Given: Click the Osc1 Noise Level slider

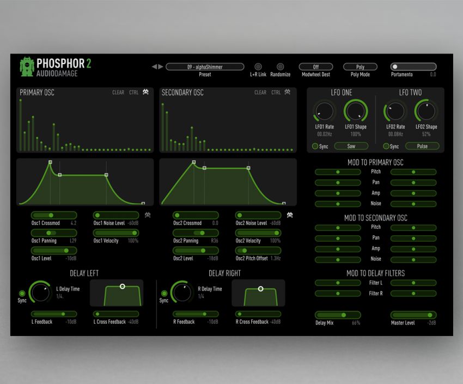Looking at the screenshot, I should tap(116, 215).
